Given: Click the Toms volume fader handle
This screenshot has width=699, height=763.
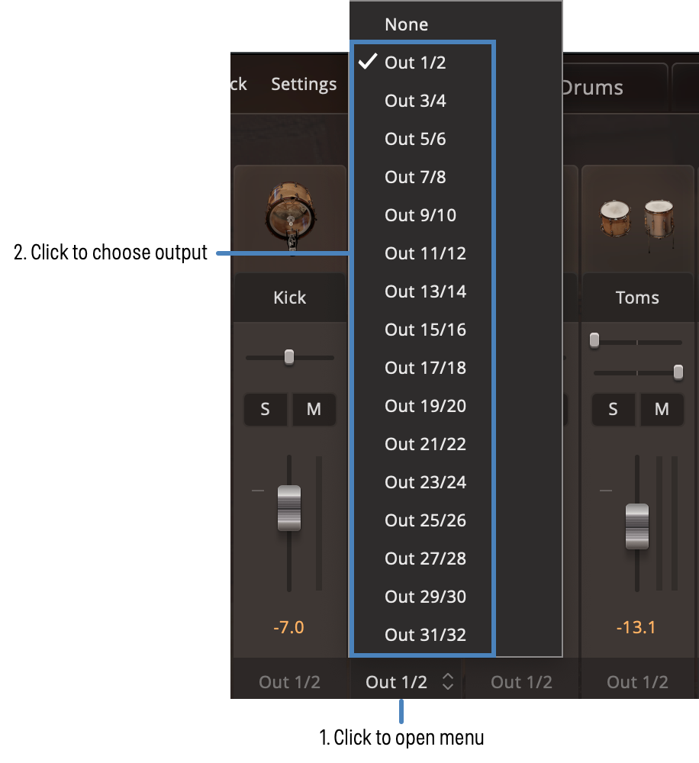Looking at the screenshot, I should click(x=637, y=526).
